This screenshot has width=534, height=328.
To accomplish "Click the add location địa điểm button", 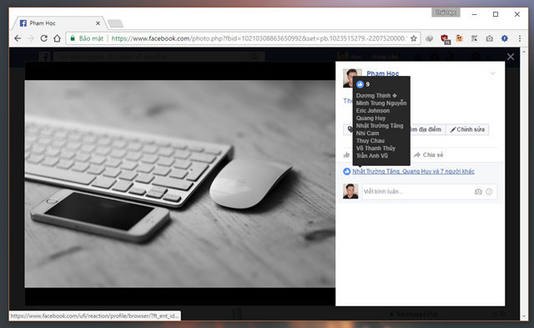I will pos(427,129).
